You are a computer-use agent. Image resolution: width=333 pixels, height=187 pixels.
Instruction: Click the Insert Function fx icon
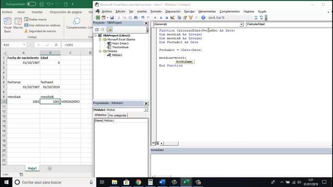pyautogui.click(x=56, y=45)
